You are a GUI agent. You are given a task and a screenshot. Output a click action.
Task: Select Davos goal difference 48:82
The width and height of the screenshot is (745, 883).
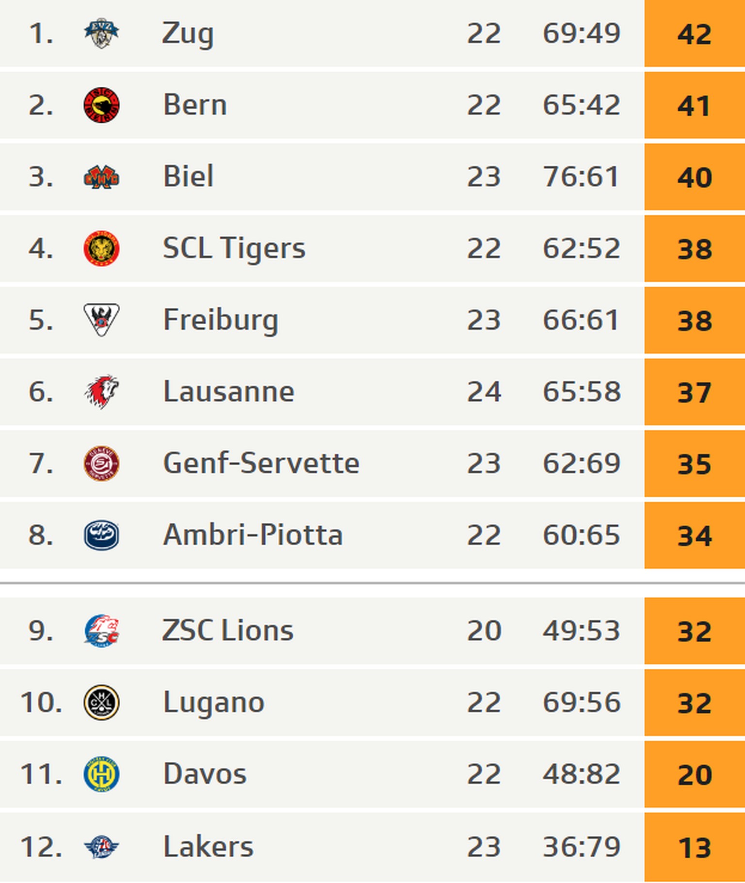pyautogui.click(x=581, y=774)
